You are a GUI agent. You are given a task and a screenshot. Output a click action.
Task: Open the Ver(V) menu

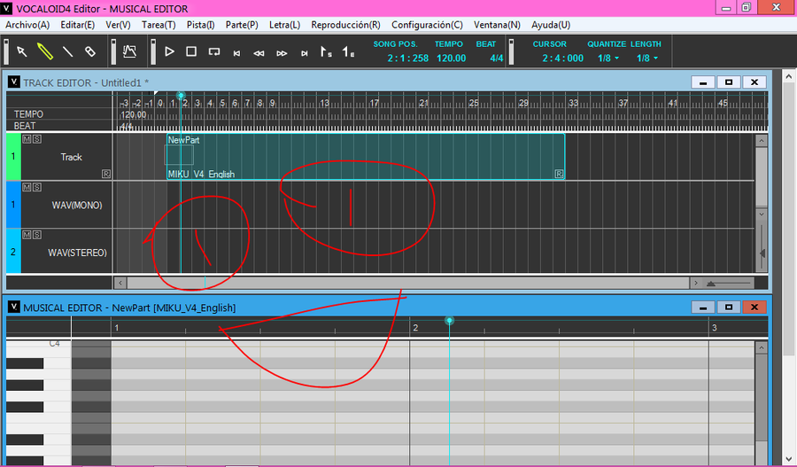[118, 25]
